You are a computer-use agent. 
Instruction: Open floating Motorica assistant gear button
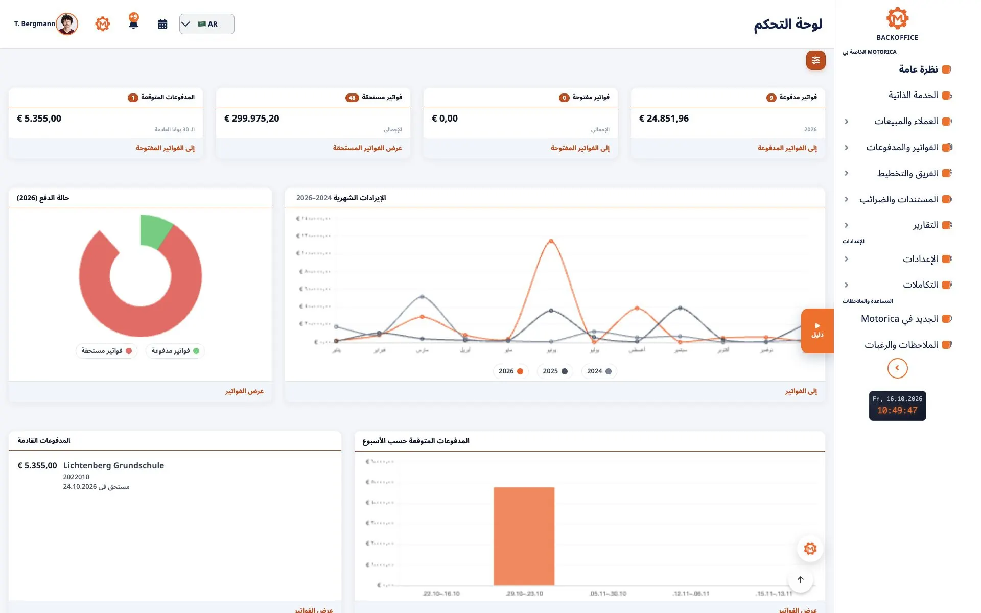(810, 549)
